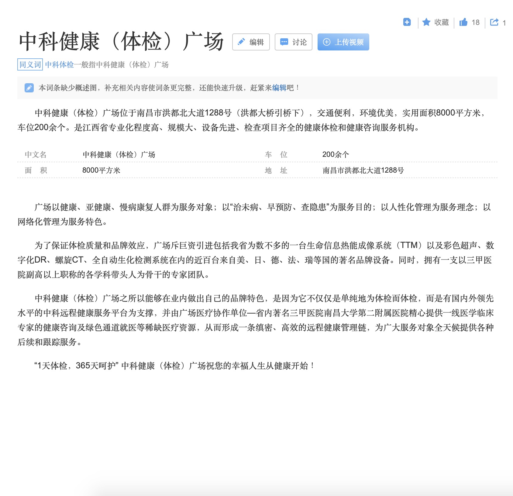513x496 pixels.
Task: Click the pencil icon inside the 编辑 button
Action: (241, 42)
